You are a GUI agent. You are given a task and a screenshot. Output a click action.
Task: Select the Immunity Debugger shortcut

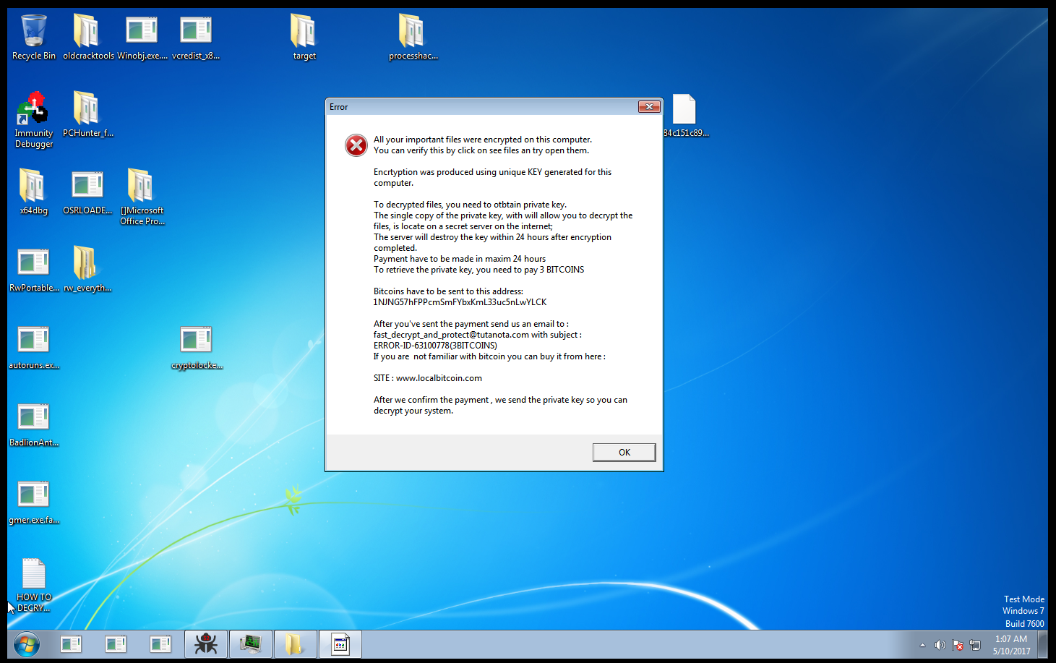pos(33,111)
